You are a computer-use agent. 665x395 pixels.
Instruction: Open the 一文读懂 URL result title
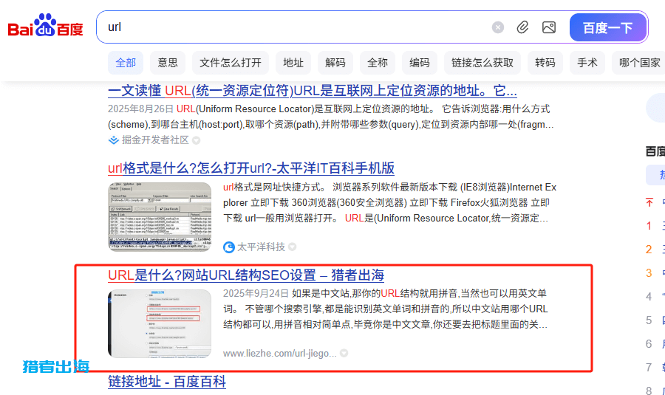click(312, 91)
